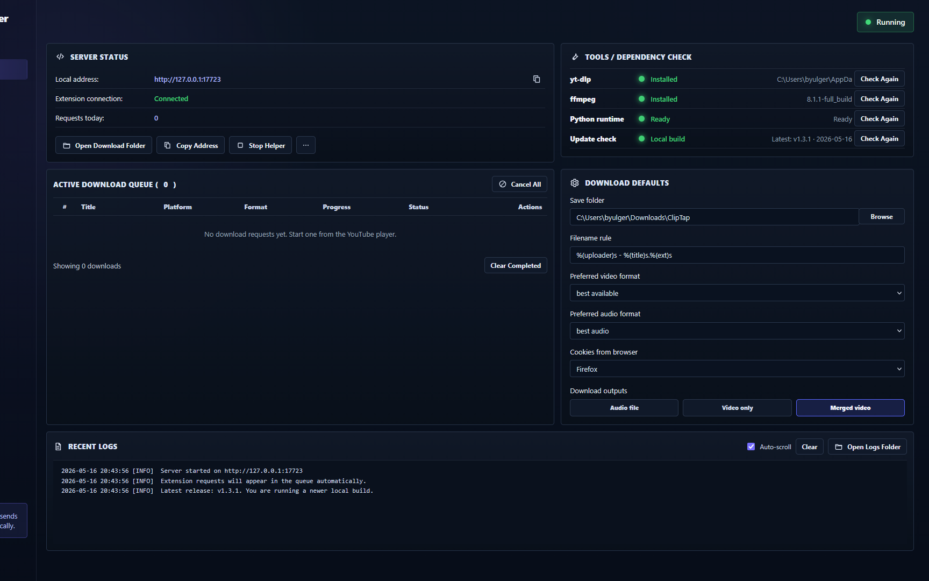The image size is (929, 581).
Task: Click 'No download requests yet' message
Action: tap(300, 234)
